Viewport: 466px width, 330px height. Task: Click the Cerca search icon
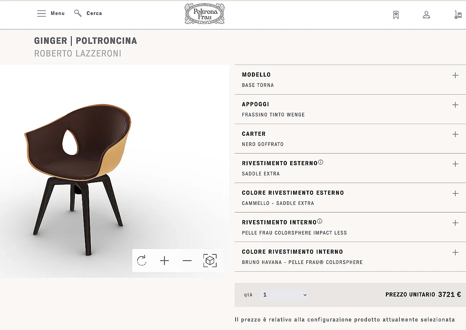(78, 13)
